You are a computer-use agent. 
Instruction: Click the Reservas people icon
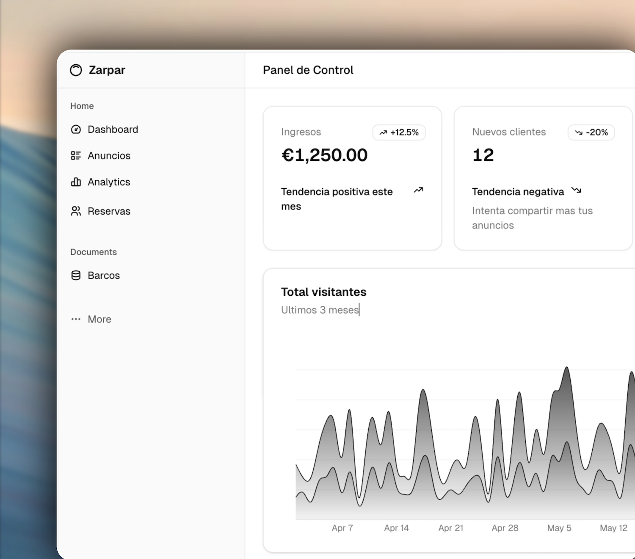pos(76,211)
